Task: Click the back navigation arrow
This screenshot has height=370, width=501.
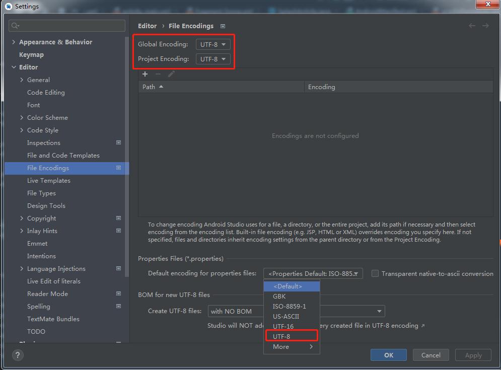Action: coord(472,26)
